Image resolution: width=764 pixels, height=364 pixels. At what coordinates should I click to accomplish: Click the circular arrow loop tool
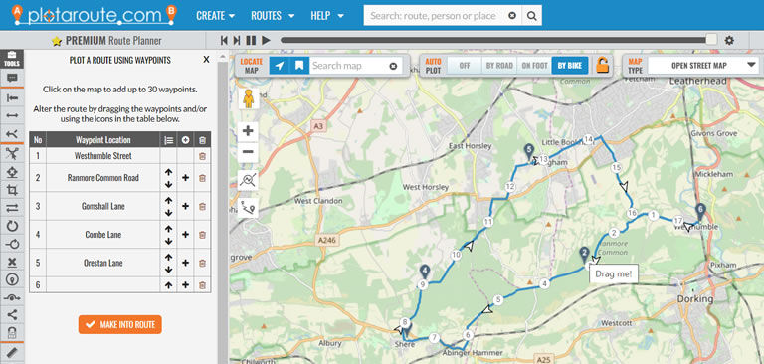click(x=12, y=226)
